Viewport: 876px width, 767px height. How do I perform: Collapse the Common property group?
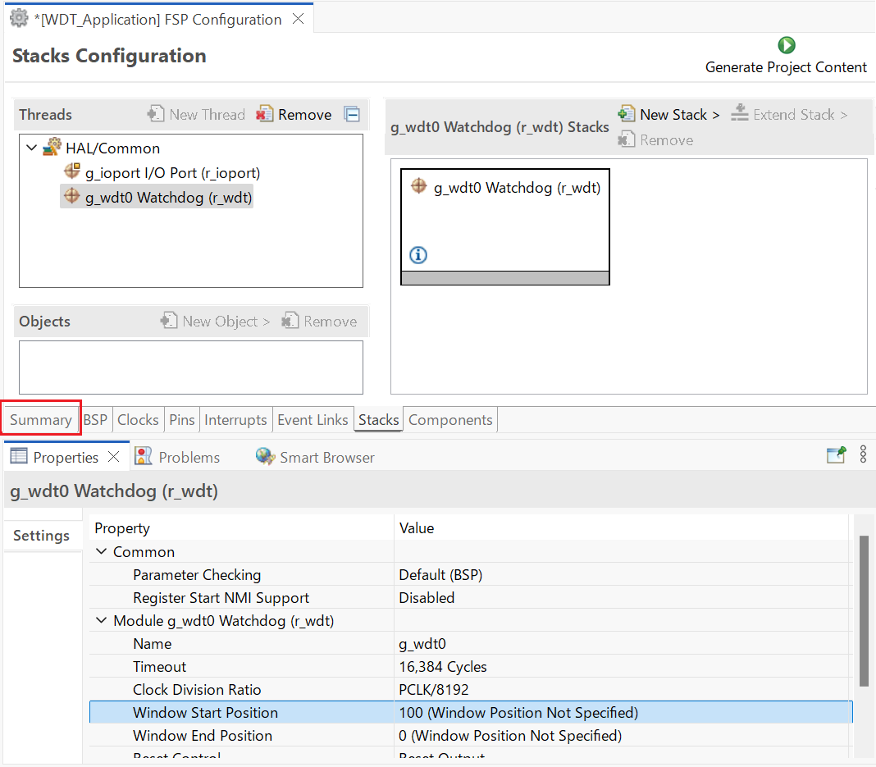tap(101, 551)
